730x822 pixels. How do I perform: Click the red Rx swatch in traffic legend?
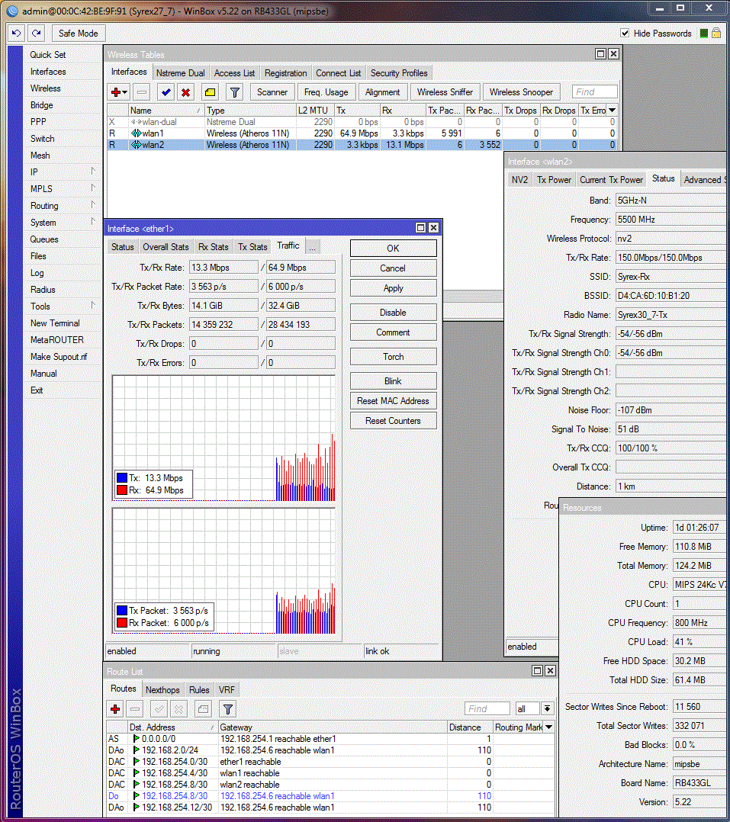pyautogui.click(x=122, y=490)
